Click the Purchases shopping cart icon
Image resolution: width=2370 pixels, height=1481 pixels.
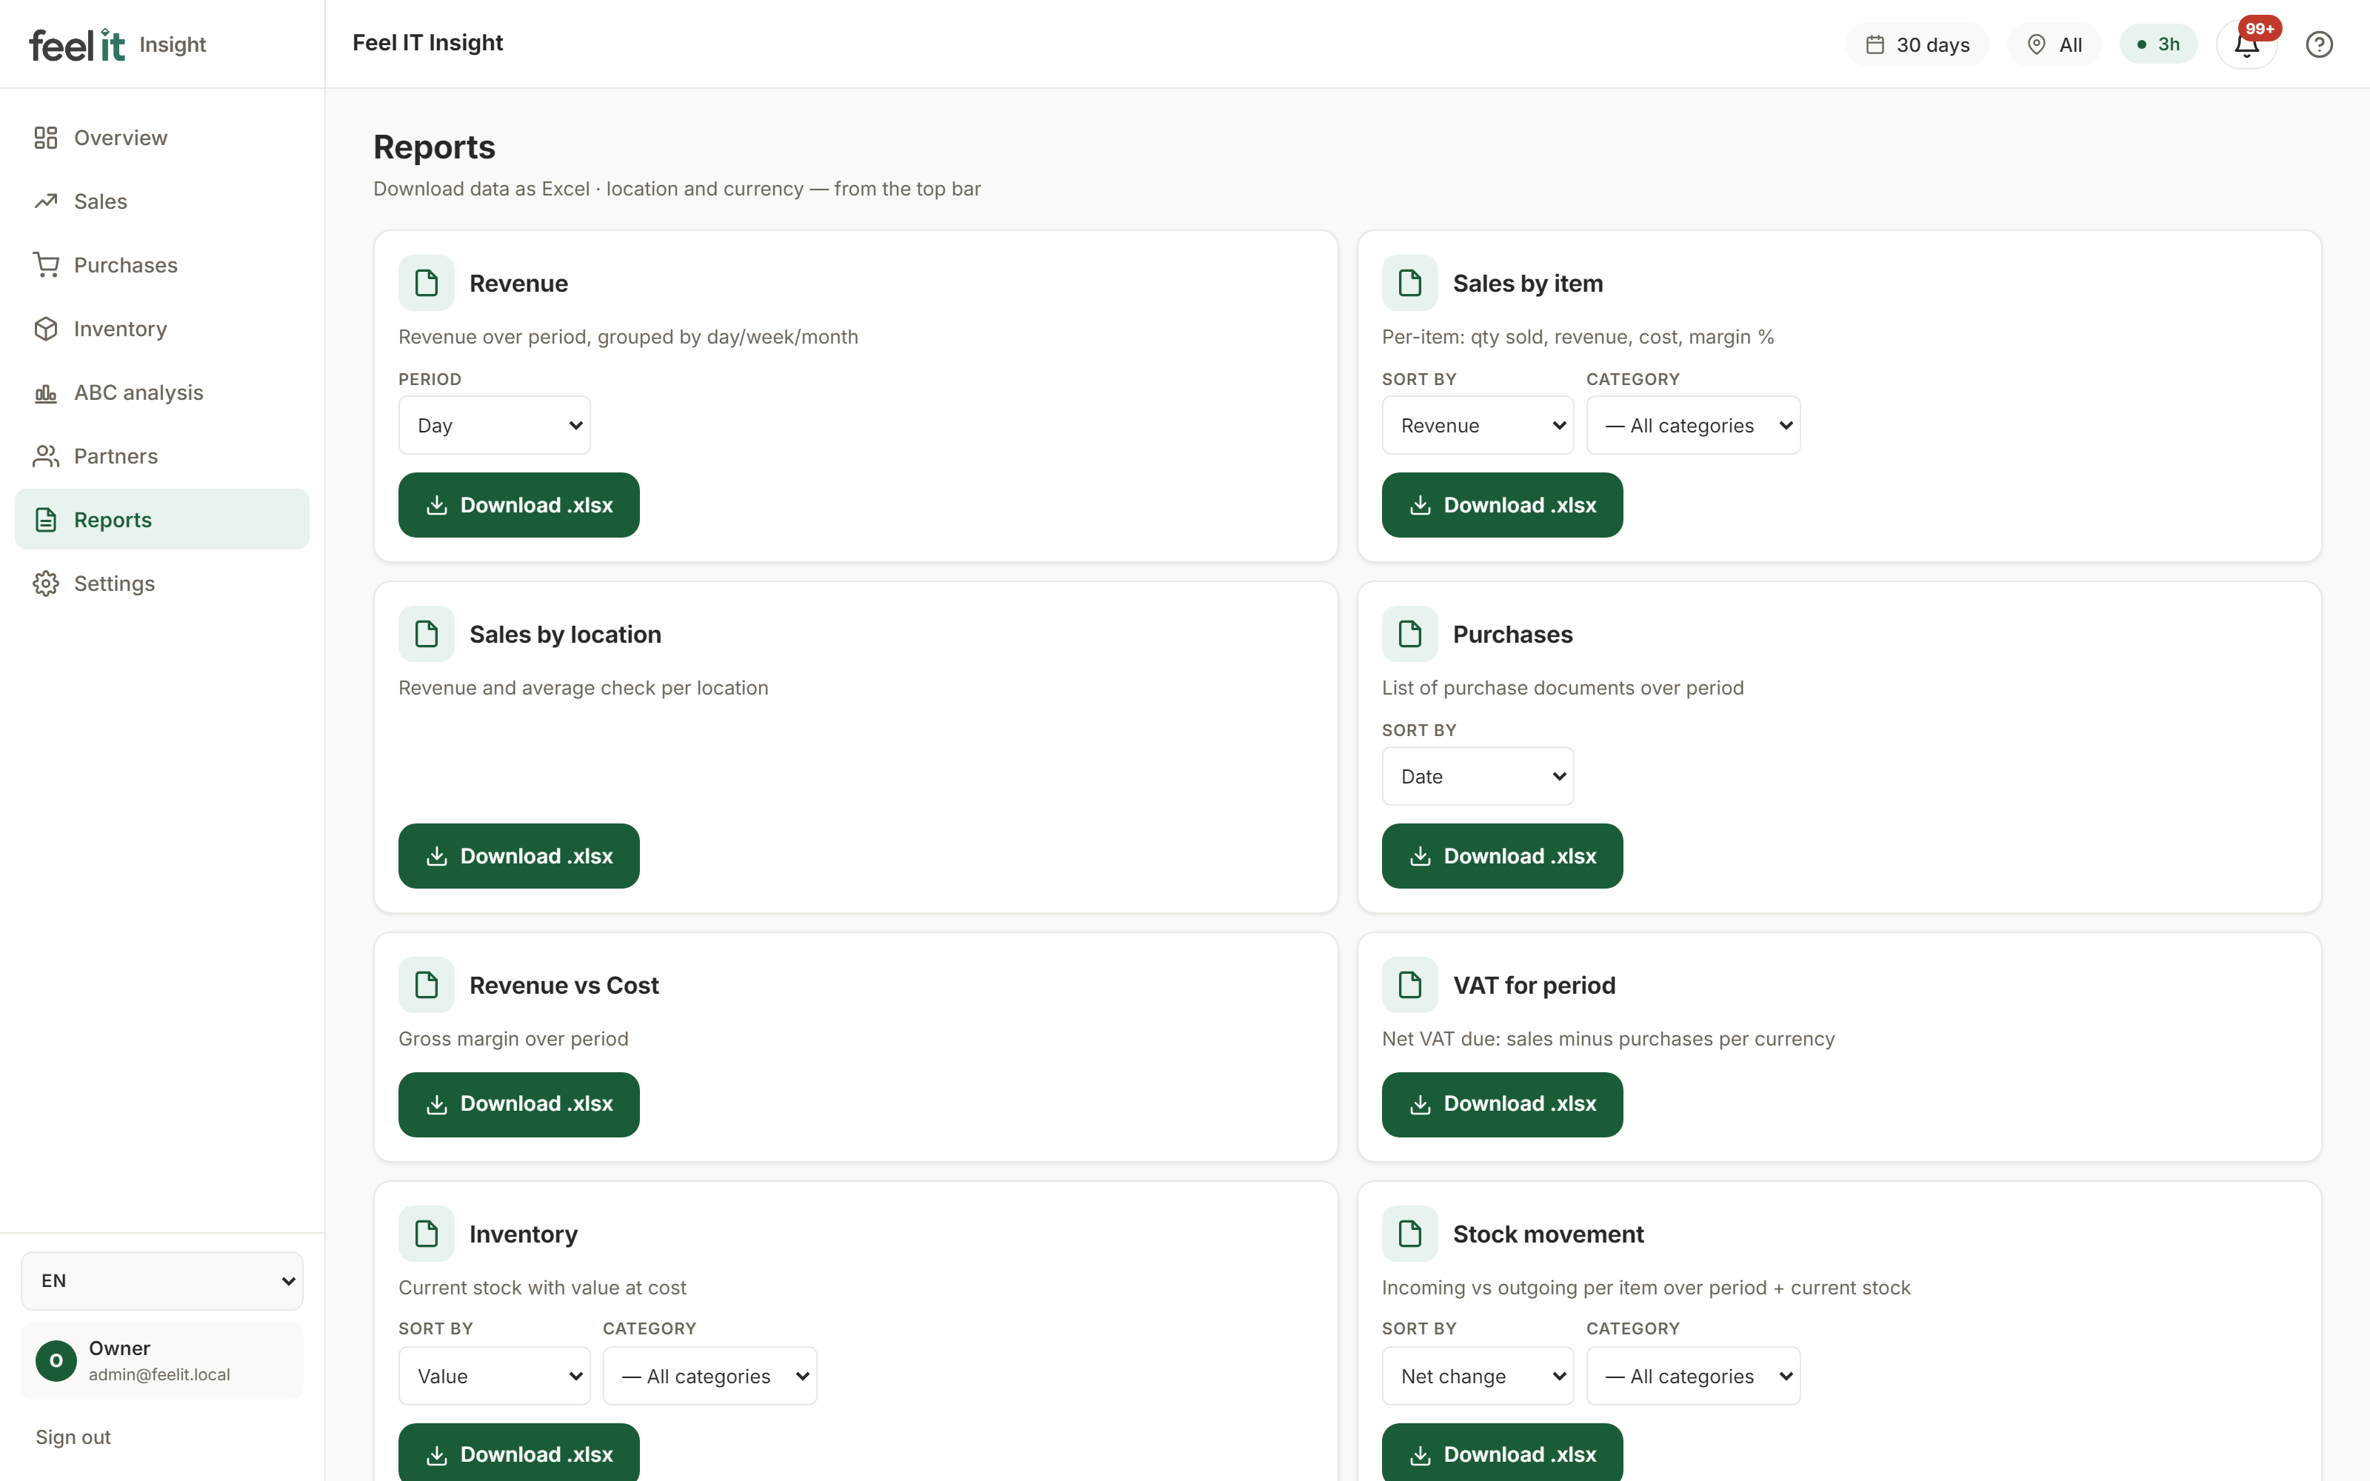pos(46,265)
